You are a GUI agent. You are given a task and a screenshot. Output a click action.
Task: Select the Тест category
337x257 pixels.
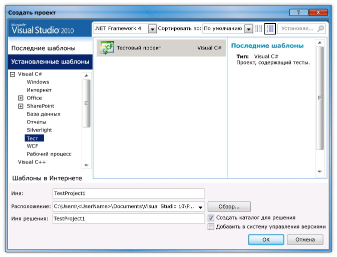click(x=35, y=138)
